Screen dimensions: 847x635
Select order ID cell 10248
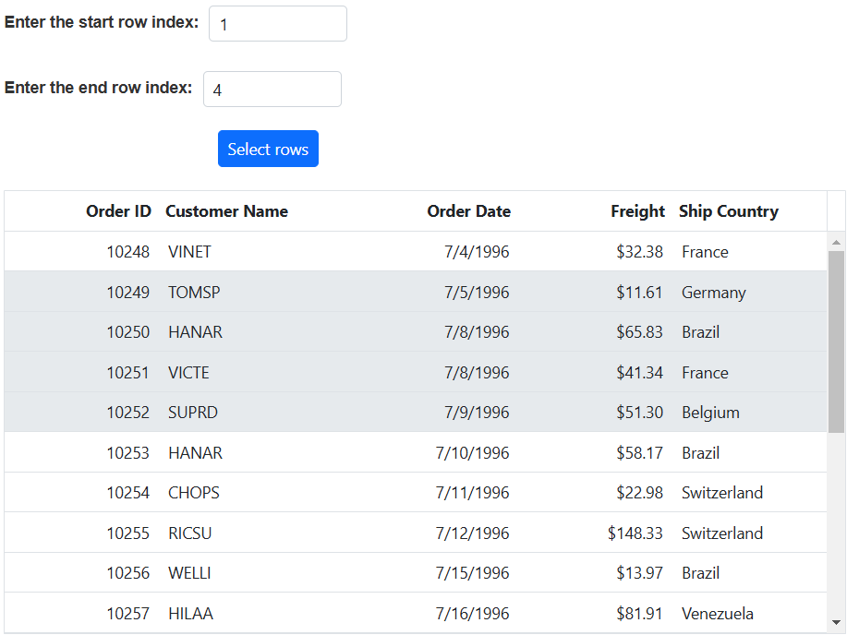pos(128,252)
